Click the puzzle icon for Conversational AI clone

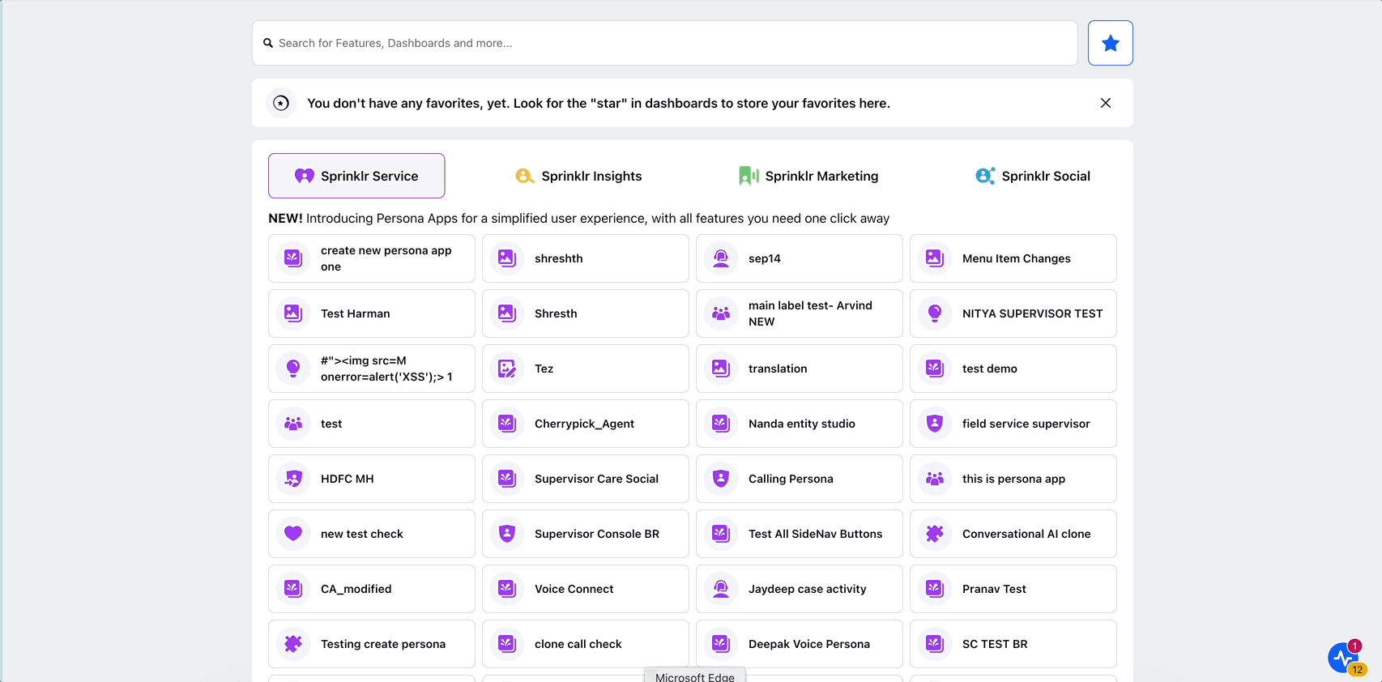tap(935, 534)
